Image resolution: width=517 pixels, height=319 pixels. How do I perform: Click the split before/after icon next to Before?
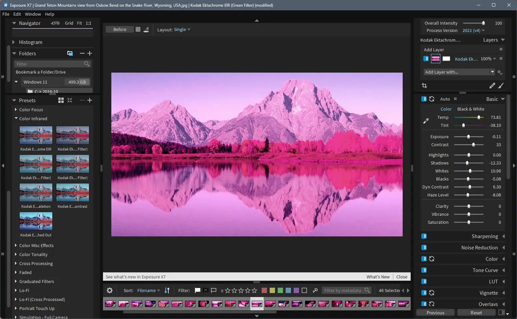146,29
